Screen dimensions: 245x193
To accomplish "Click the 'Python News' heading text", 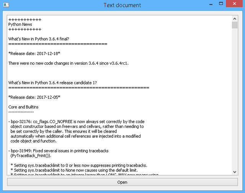I will (20, 25).
